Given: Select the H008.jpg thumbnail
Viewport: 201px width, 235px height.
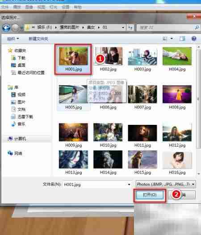Looking at the screenshot, I should (x=177, y=94).
